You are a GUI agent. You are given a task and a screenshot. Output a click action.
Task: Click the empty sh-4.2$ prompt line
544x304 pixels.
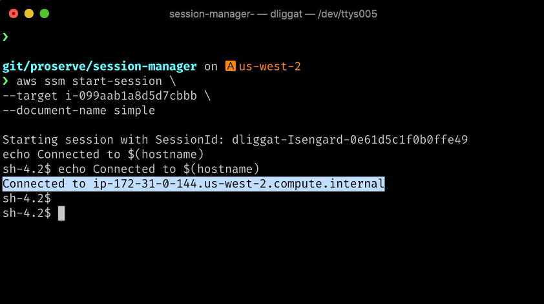pos(26,199)
